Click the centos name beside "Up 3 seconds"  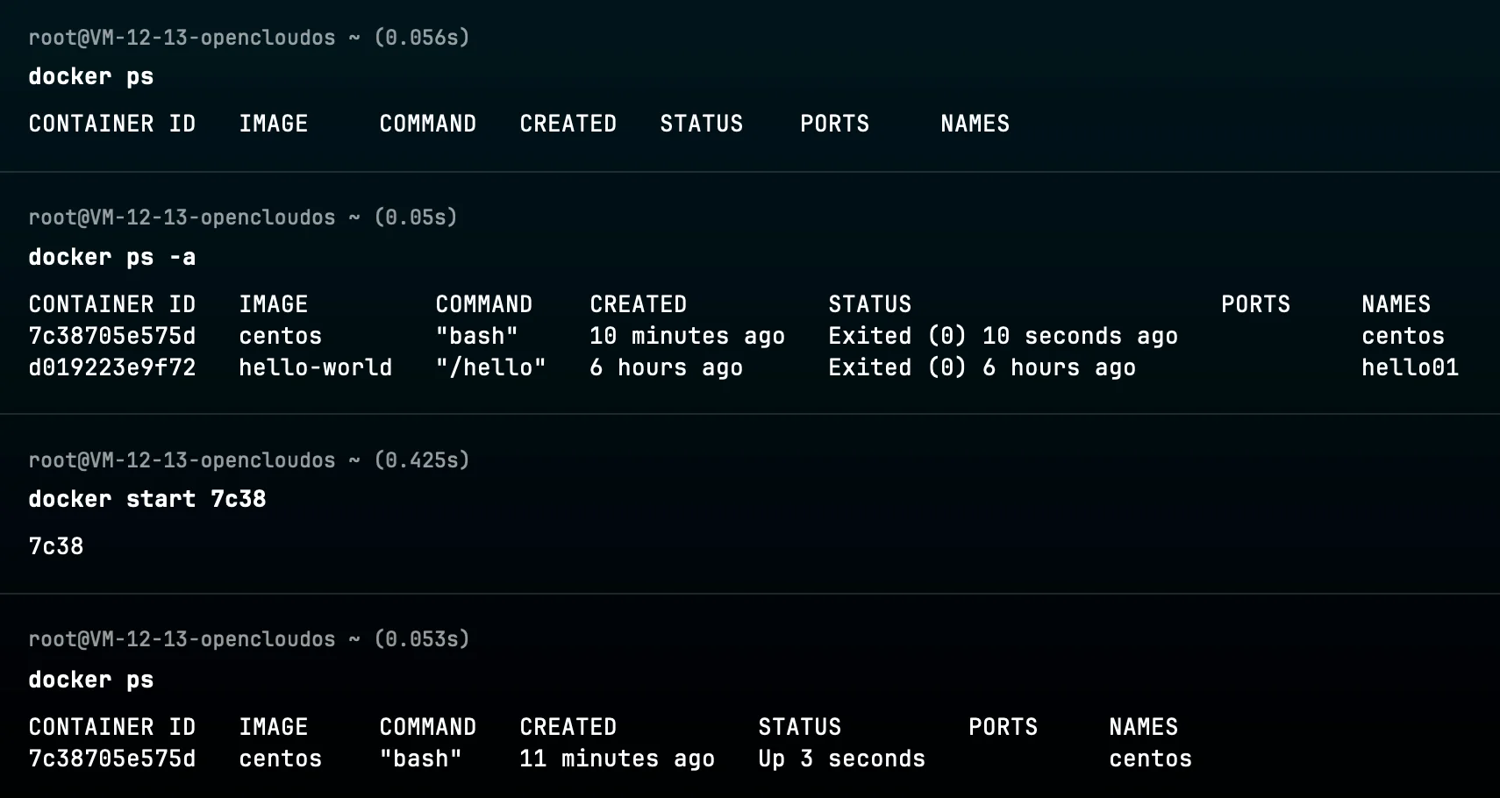click(1150, 759)
